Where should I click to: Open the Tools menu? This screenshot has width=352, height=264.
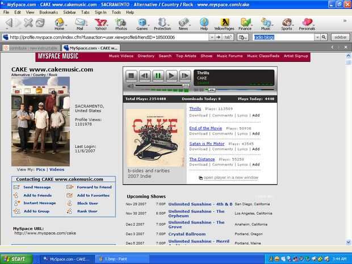point(116,12)
